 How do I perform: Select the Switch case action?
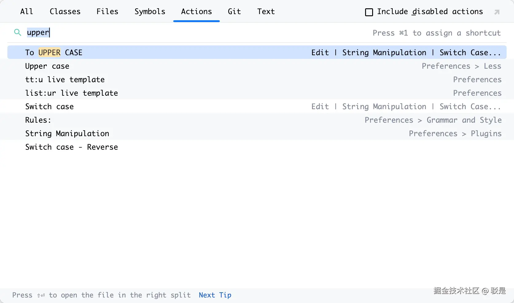tap(49, 107)
